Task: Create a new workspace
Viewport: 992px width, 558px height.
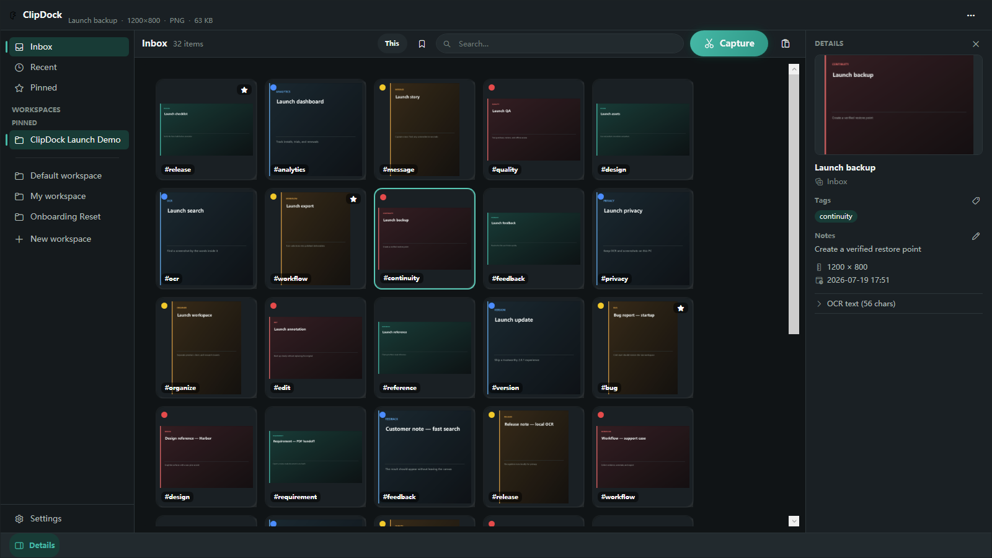Action: click(x=69, y=239)
